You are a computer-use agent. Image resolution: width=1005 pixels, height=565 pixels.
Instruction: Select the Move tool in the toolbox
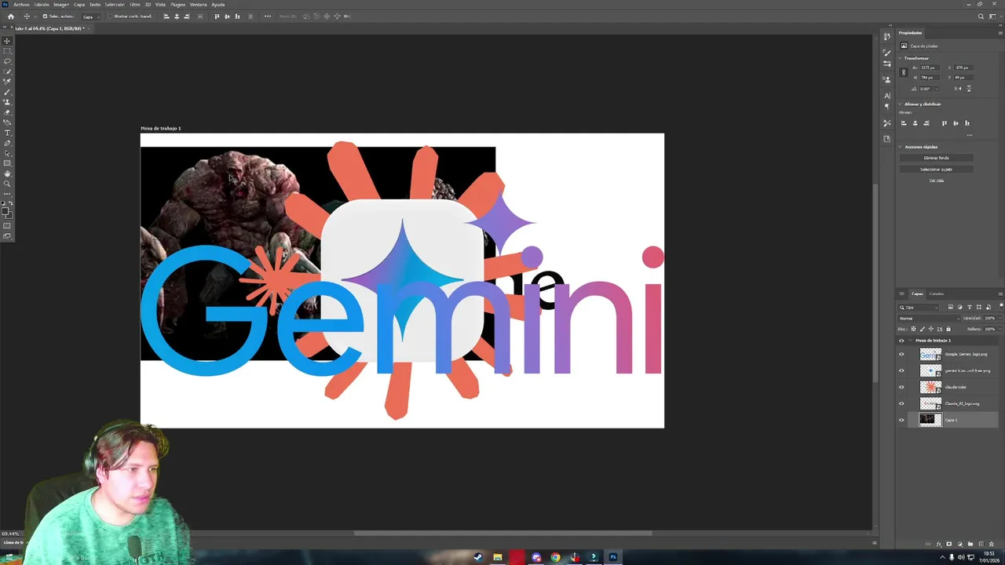(x=7, y=41)
